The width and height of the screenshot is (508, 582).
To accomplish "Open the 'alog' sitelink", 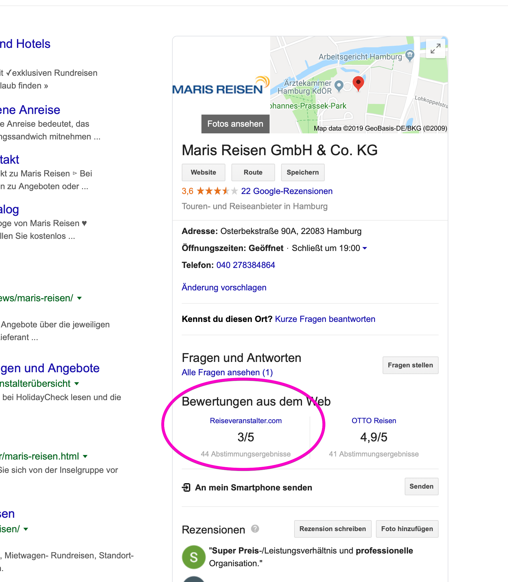I will pyautogui.click(x=9, y=210).
